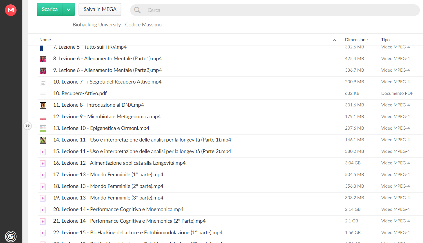The image size is (423, 243).
Task: Expand the collapsed left sidebar panel
Action: 28,126
